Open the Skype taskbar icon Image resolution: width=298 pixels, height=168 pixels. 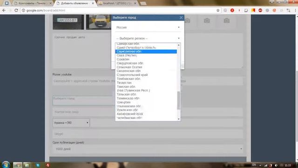point(38,165)
